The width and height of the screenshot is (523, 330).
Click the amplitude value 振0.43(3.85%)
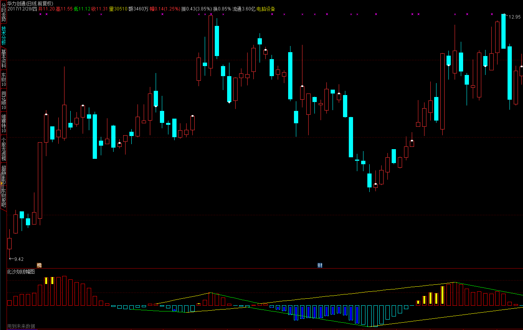coord(197,9)
